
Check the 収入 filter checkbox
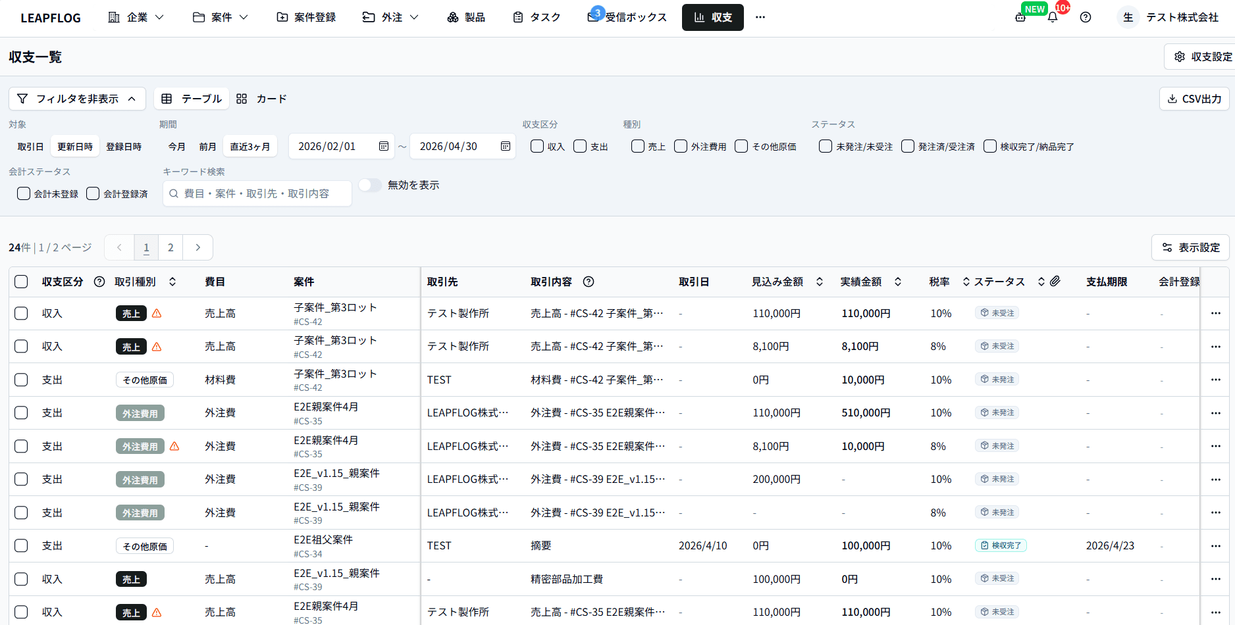[537, 146]
